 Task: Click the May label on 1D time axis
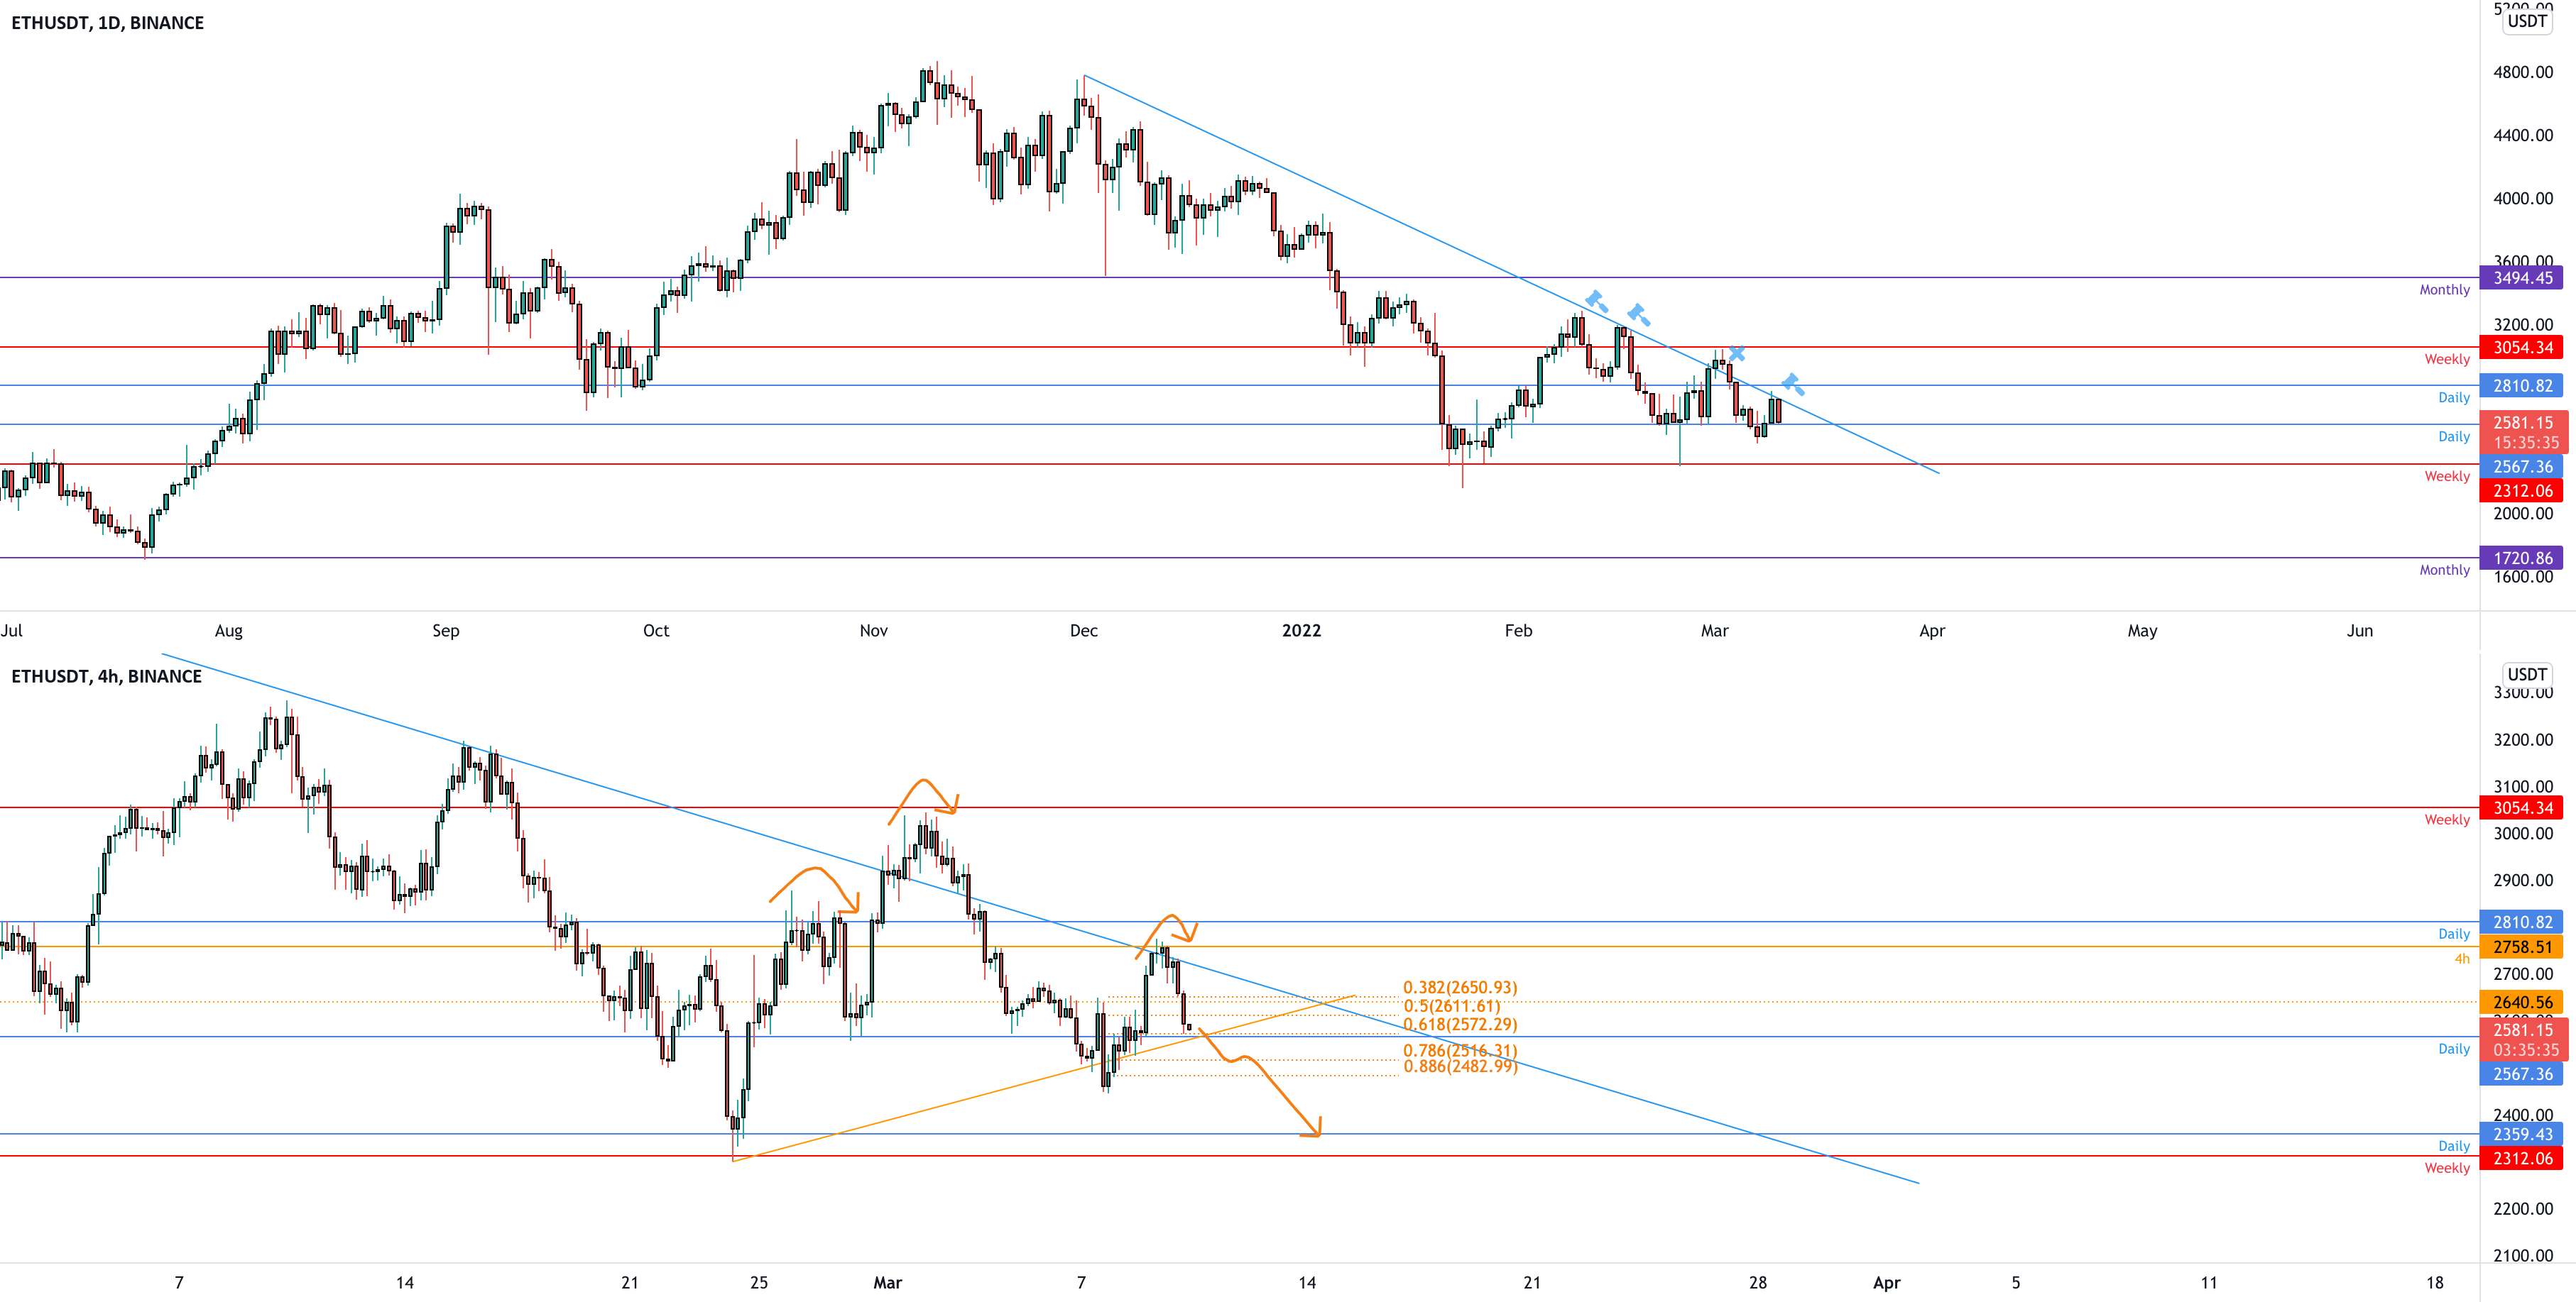pyautogui.click(x=2143, y=631)
